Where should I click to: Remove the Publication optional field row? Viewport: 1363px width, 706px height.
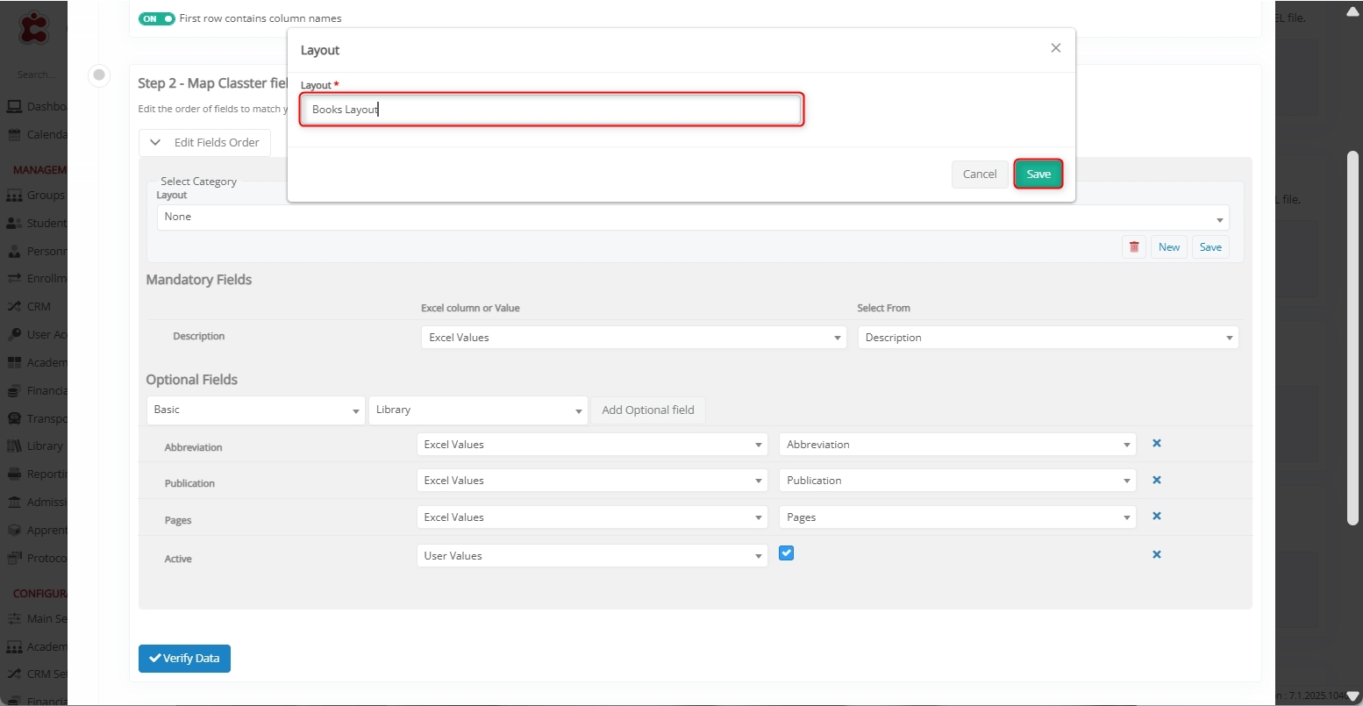[1156, 481]
